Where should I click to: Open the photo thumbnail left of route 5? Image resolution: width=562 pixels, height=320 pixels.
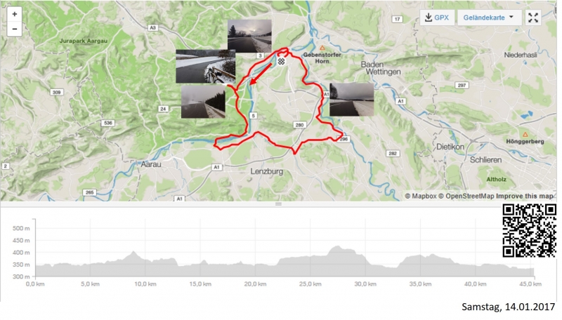click(203, 101)
